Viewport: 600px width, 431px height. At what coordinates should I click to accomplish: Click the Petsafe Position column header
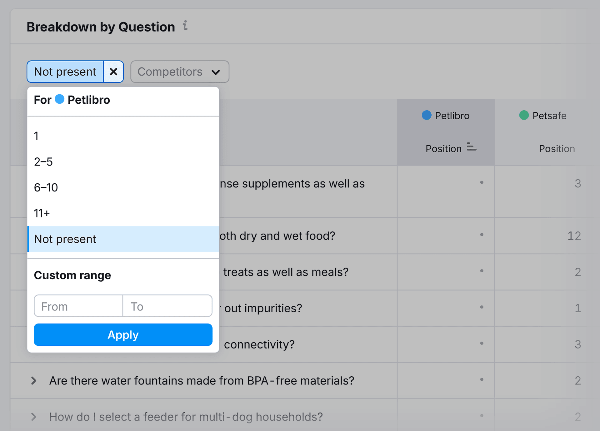point(557,149)
